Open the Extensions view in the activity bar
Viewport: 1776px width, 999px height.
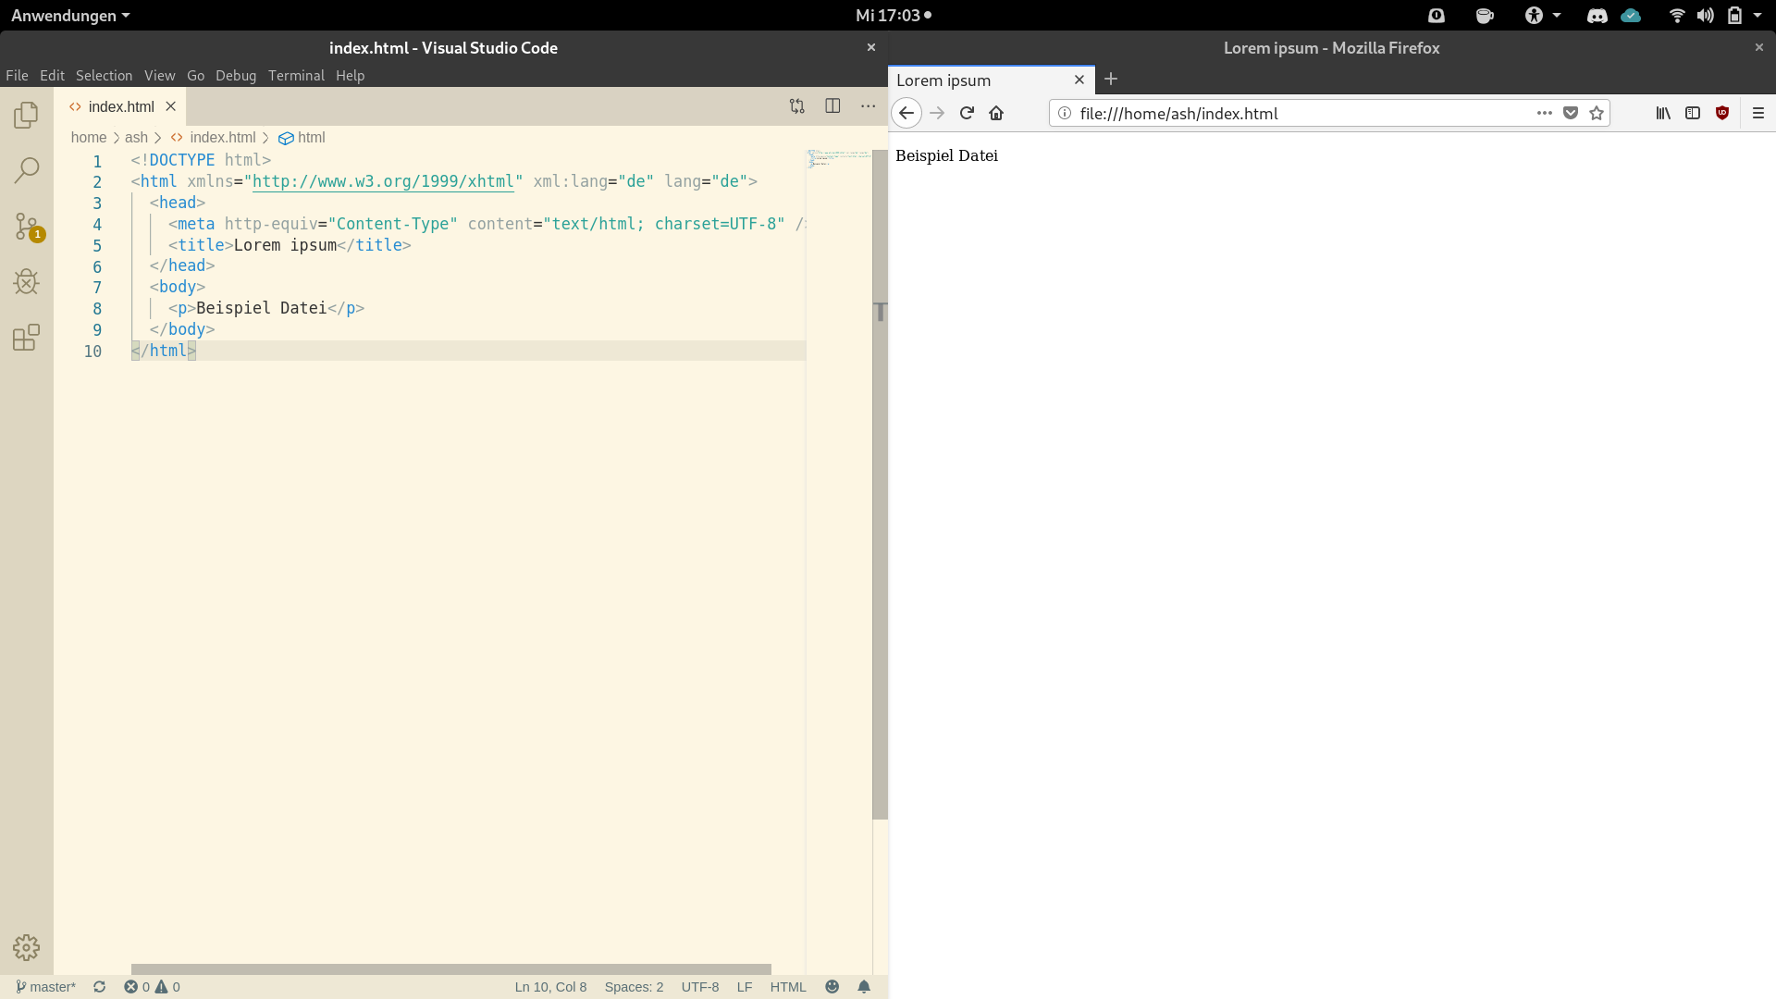coord(26,337)
